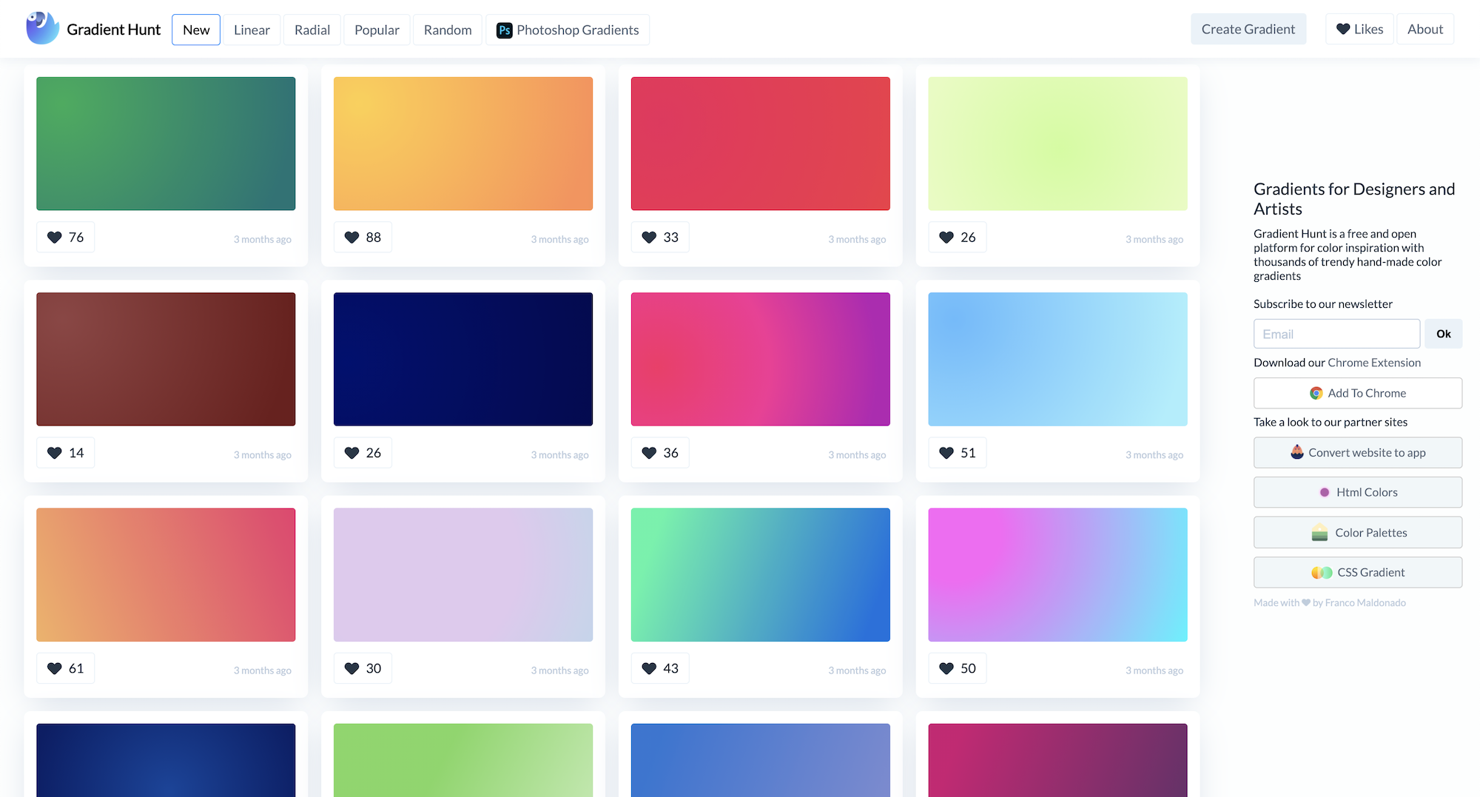Select the orange-to-pink gradient swatch
The height and width of the screenshot is (797, 1480).
(166, 575)
